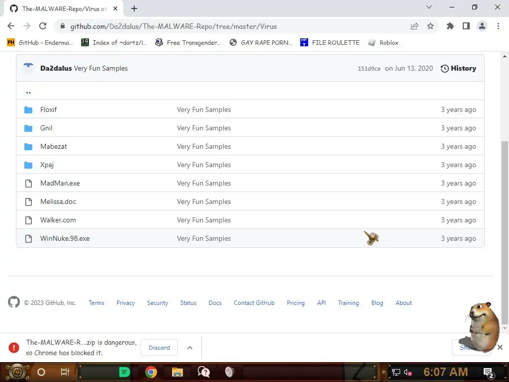
Task: Open the extensions puzzle icon
Action: 450,26
